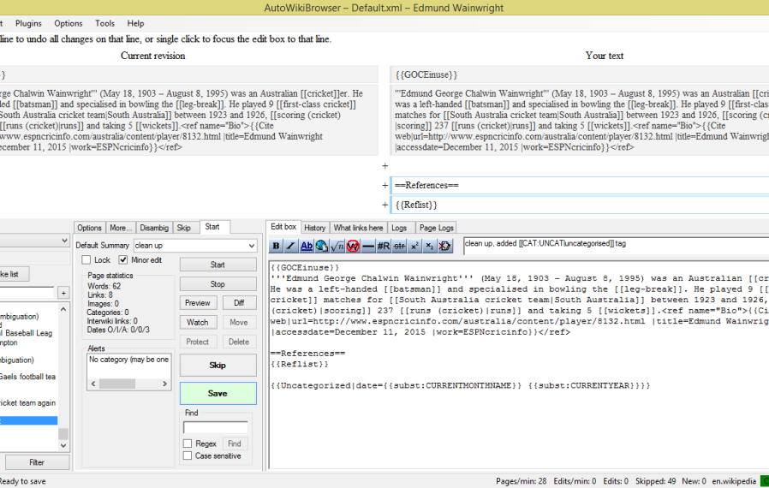Click the Alerts horizontal scrollbar thumb

[117, 384]
